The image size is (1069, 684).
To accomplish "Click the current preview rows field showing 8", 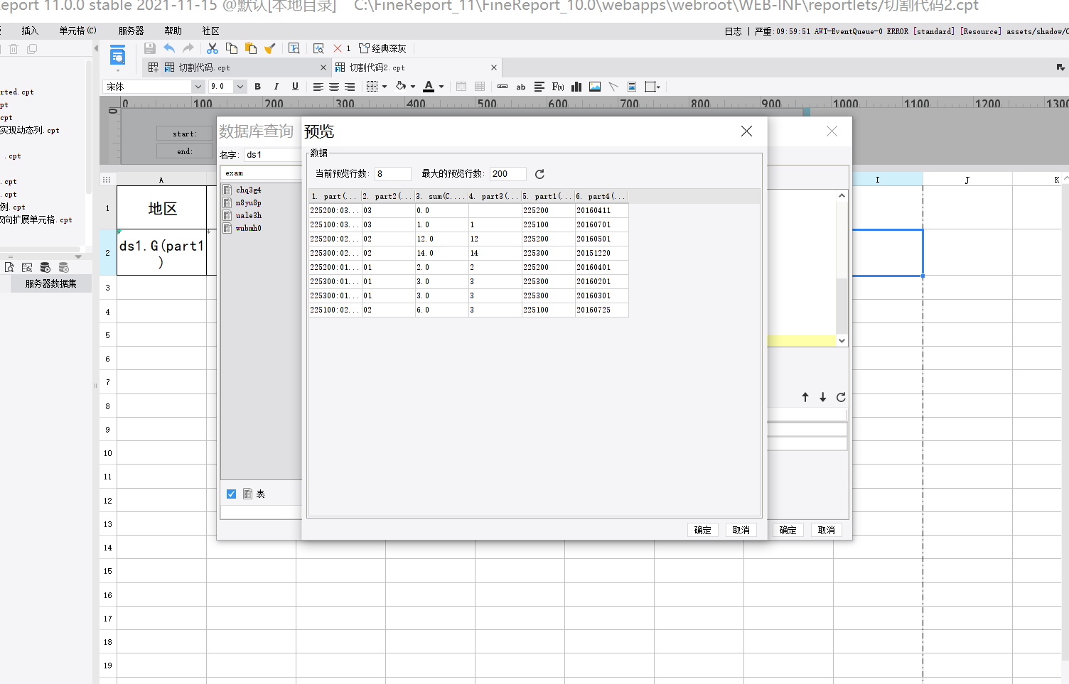I will coord(392,174).
